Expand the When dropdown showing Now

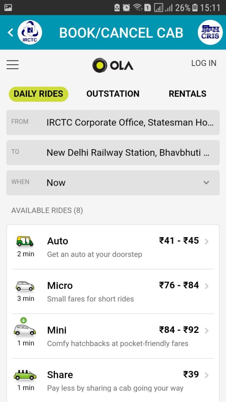coord(113,183)
